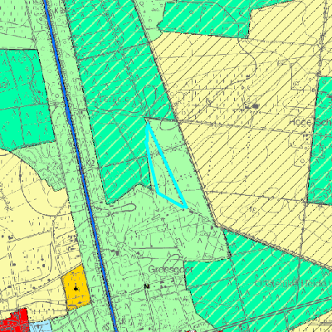This screenshot has width=332, height=332.
Task: Click the bottom-right corner of cyan outline
Action: tap(186, 207)
